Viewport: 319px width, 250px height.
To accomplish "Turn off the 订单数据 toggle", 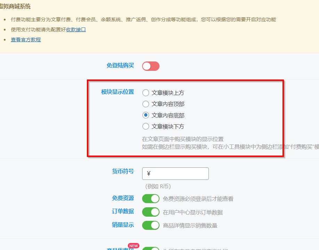I will click(150, 212).
